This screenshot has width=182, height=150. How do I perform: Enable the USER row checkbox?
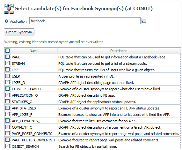pos(7,76)
